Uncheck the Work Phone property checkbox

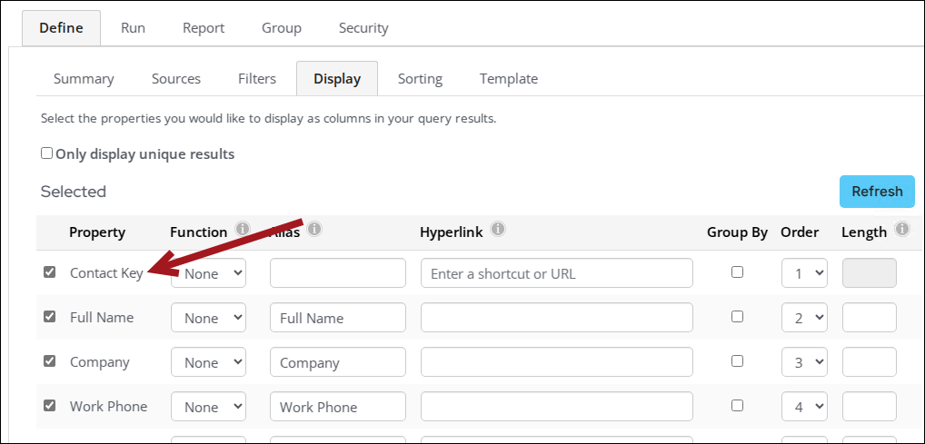(x=50, y=405)
